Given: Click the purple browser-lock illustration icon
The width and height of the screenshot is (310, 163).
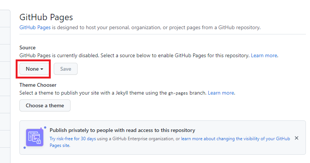Looking at the screenshot, I should tap(34, 137).
